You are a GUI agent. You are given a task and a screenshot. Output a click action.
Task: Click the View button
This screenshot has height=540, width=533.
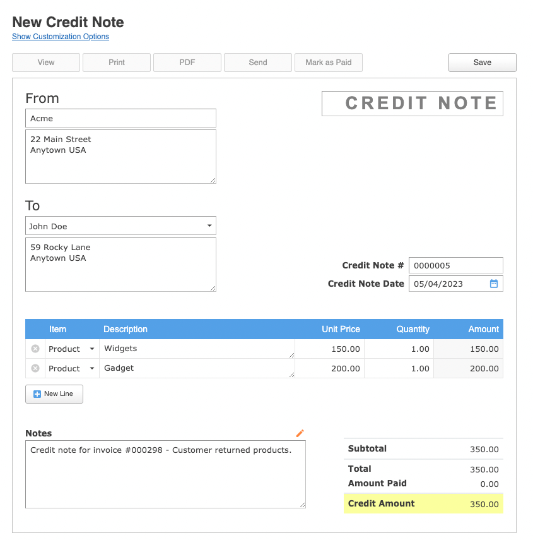point(46,63)
